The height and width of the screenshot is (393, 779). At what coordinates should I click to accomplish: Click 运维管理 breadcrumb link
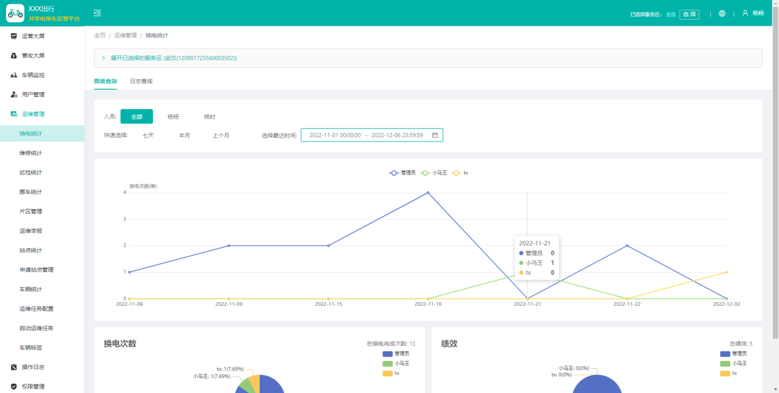[125, 36]
